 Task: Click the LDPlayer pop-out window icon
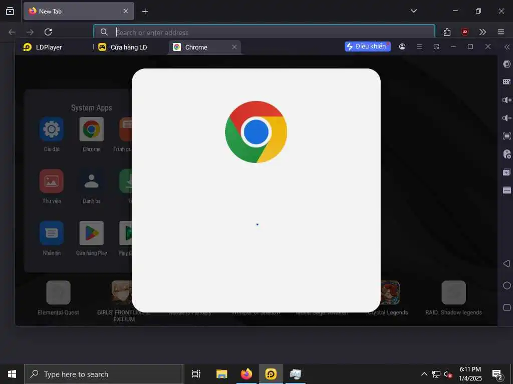click(x=436, y=46)
